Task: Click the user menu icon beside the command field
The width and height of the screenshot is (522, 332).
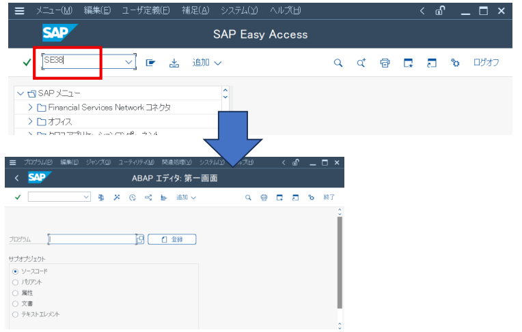Action: [150, 63]
